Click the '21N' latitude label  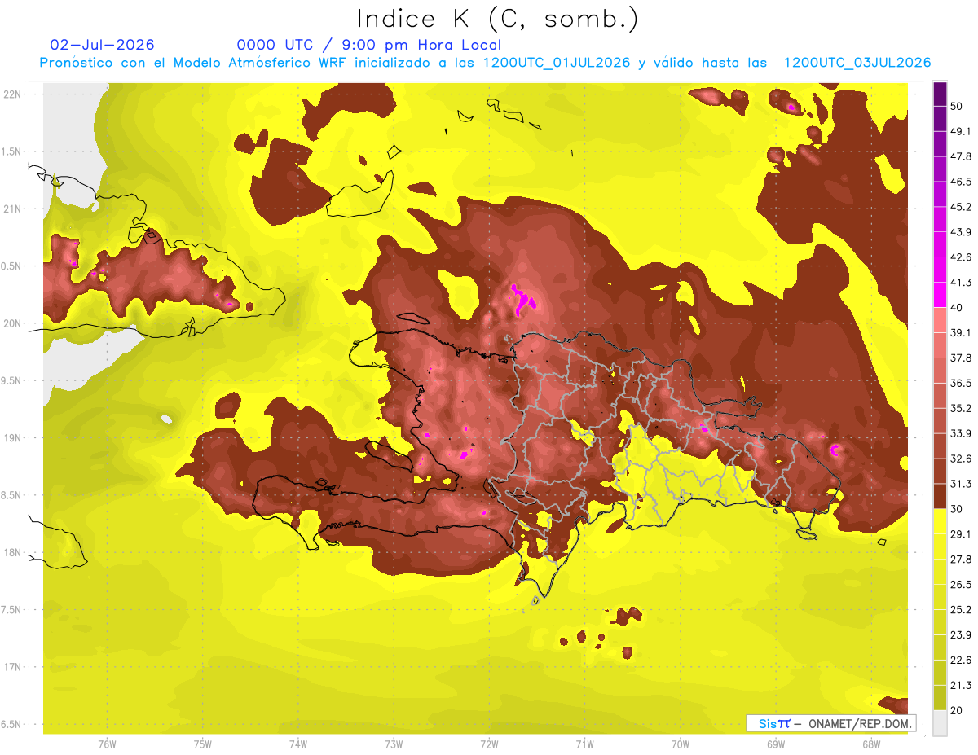coord(14,209)
